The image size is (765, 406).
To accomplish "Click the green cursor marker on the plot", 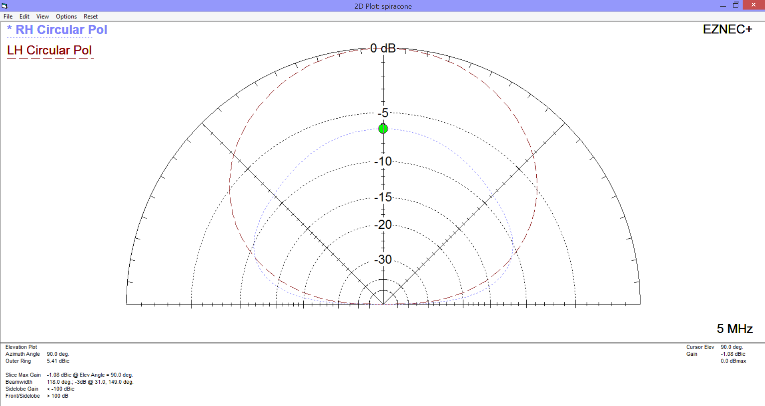I will click(383, 129).
